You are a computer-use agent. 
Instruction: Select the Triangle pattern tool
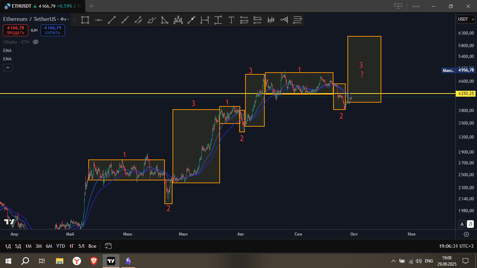pos(165,20)
